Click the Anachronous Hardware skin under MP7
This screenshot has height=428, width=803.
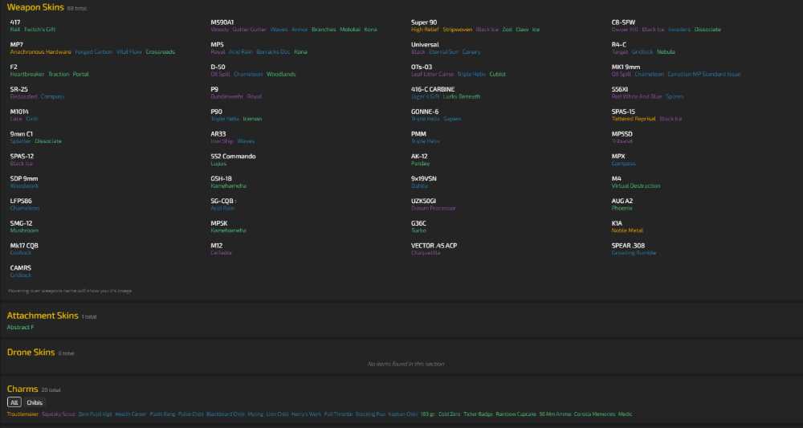[x=40, y=52]
